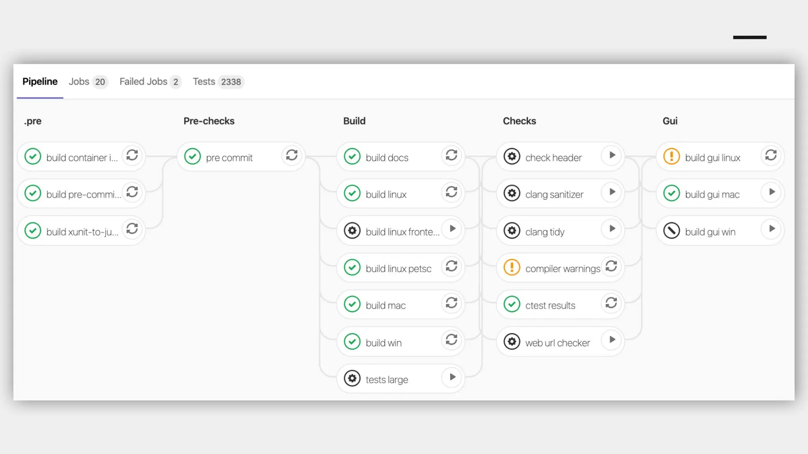Viewport: 808px width, 454px height.
Task: Run the web url checker job
Action: tap(612, 340)
